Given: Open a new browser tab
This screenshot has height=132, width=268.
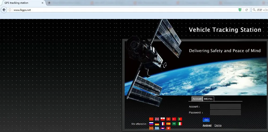Looking at the screenshot, I should coord(49,3).
